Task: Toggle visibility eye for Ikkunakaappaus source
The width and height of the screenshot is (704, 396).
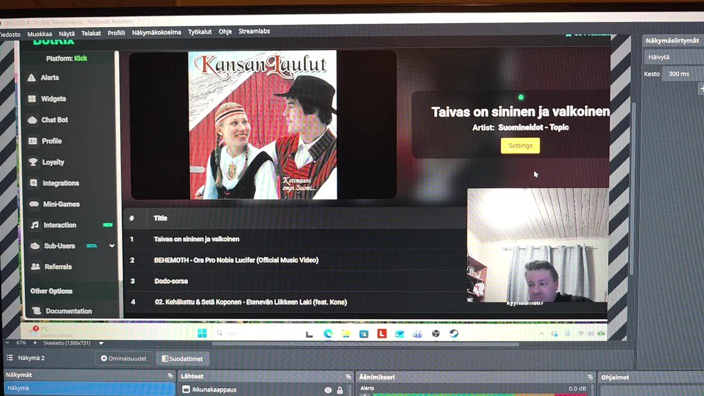Action: (328, 390)
